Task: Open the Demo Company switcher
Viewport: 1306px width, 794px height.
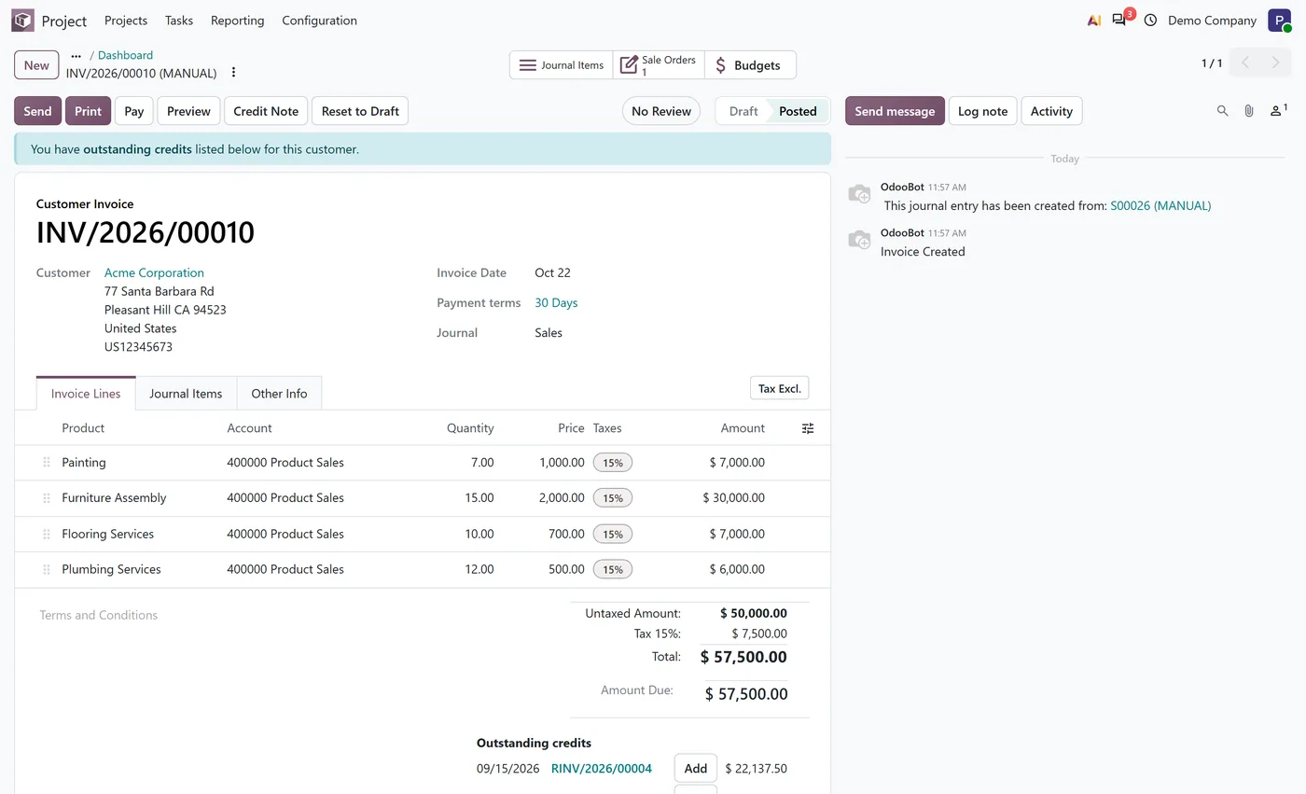Action: tap(1212, 21)
